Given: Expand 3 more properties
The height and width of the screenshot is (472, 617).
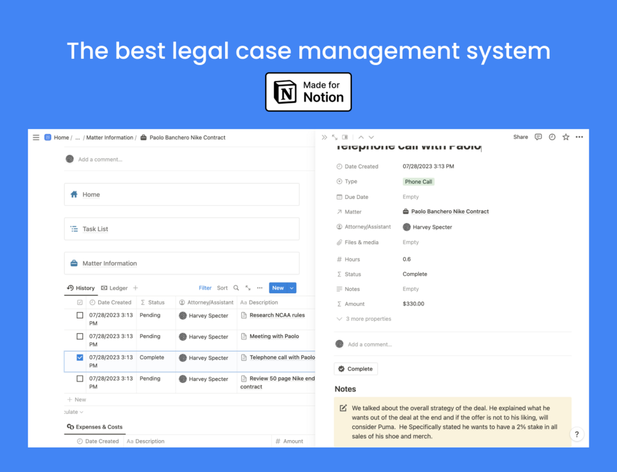Looking at the screenshot, I should (x=364, y=319).
